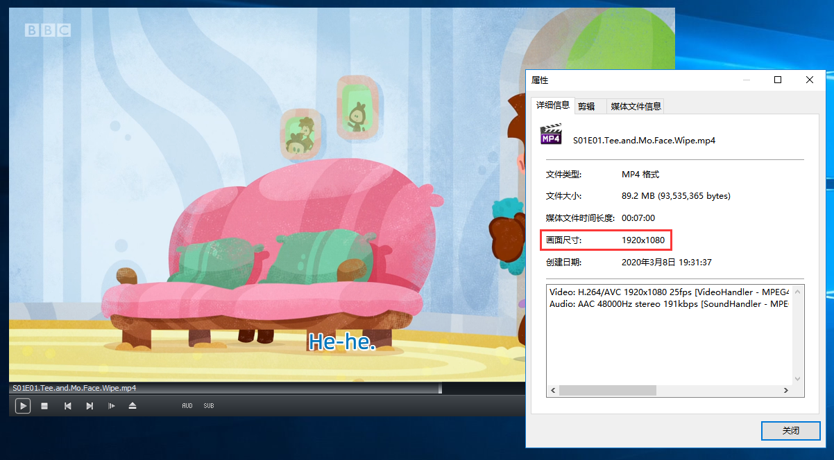Open the 媒体文件信息 tab
The height and width of the screenshot is (460, 834).
636,106
